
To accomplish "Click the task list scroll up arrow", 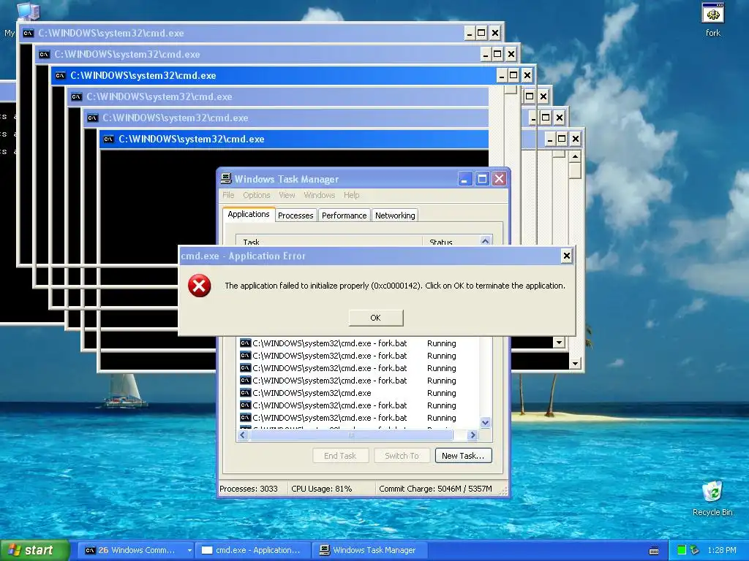I will 486,241.
